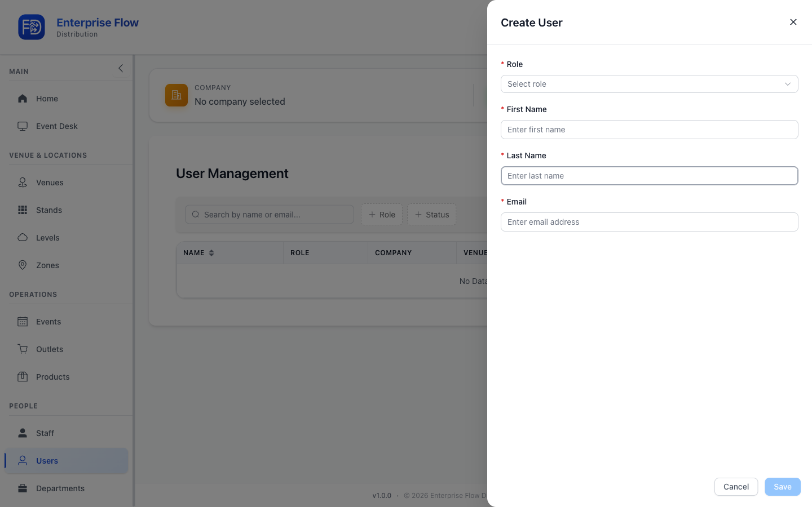Click the Zones pin icon

[23, 265]
